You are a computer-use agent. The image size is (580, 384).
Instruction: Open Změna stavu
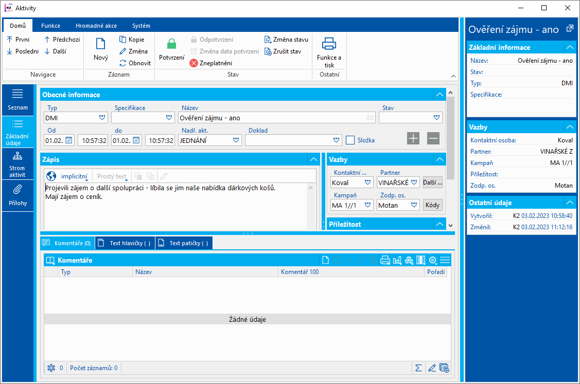[x=286, y=40]
